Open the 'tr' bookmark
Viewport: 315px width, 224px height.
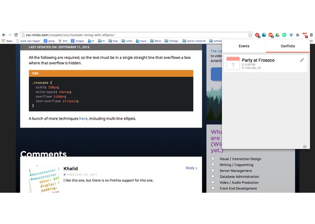click(91, 41)
